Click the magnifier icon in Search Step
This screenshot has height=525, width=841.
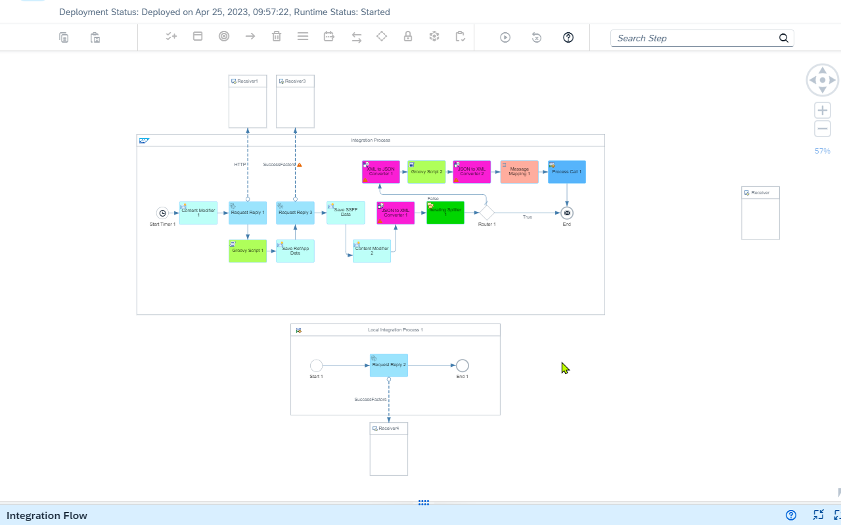coord(784,38)
